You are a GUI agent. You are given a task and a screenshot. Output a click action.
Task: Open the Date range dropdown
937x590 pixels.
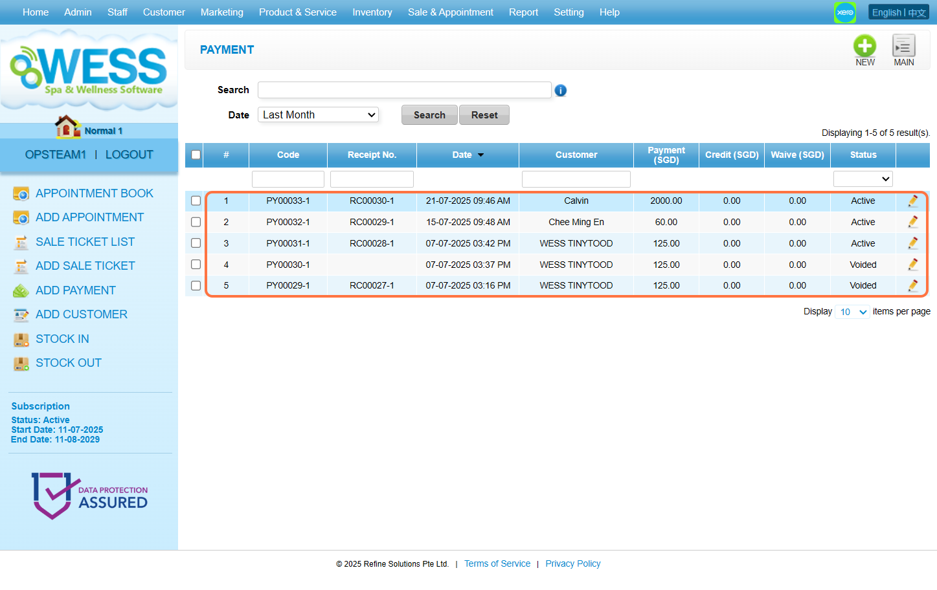pos(318,115)
